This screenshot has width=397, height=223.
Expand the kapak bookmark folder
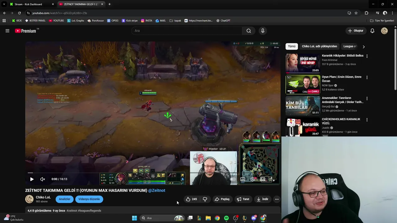175,21
